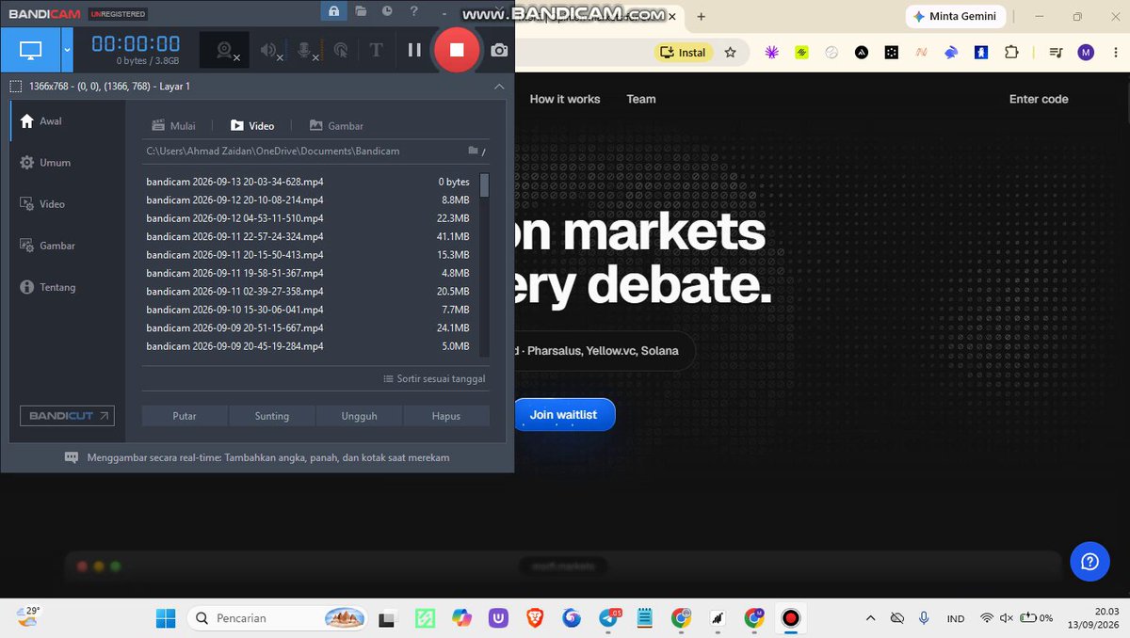Click Instal app button in address bar
This screenshot has height=638, width=1130.
click(684, 53)
